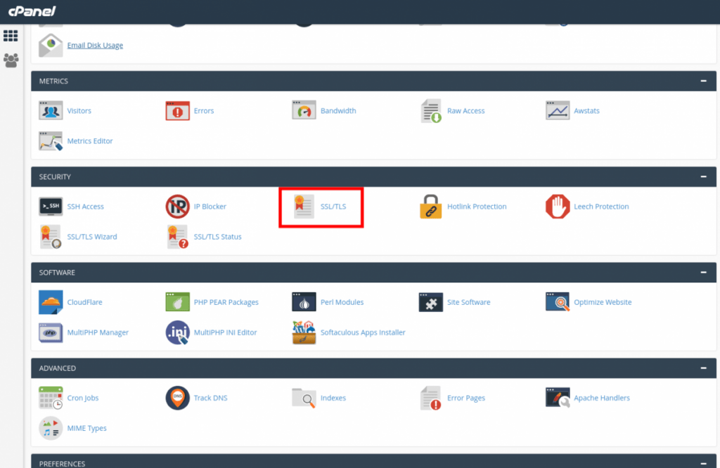Open the SSL/TLS Status link

tap(217, 237)
